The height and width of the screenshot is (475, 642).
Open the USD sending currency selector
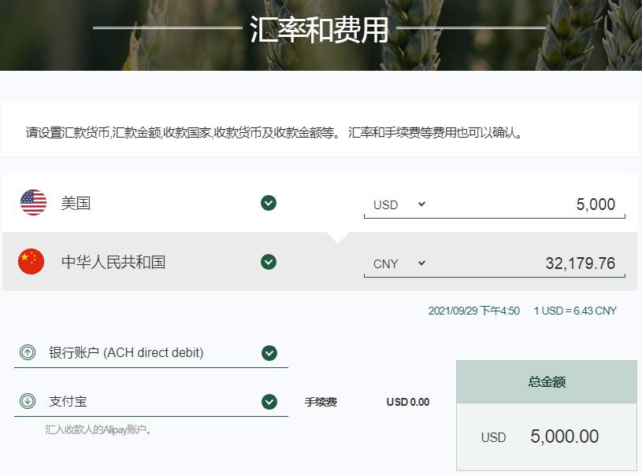point(399,204)
